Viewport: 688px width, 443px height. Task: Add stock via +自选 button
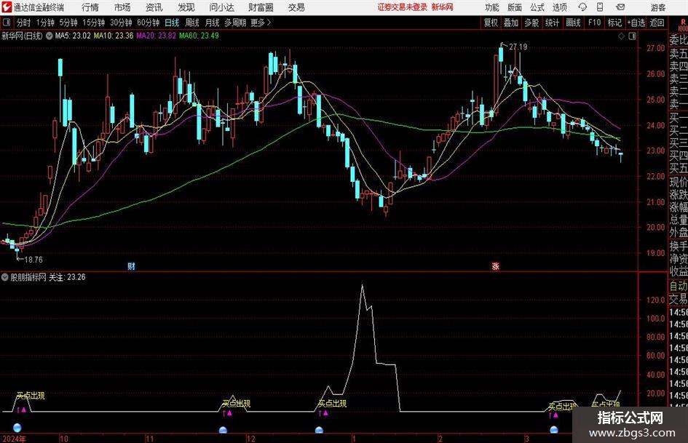[636, 23]
